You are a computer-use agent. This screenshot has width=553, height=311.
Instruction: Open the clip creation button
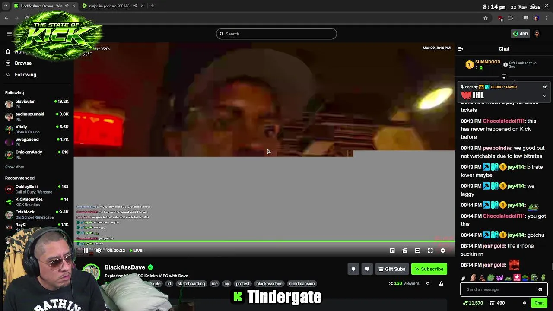(405, 251)
